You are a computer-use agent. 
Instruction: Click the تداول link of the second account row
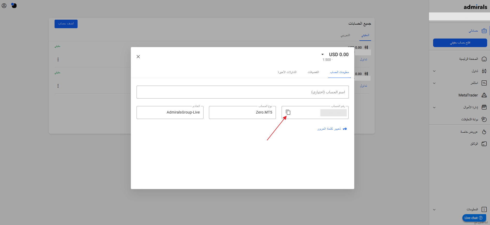tap(364, 86)
